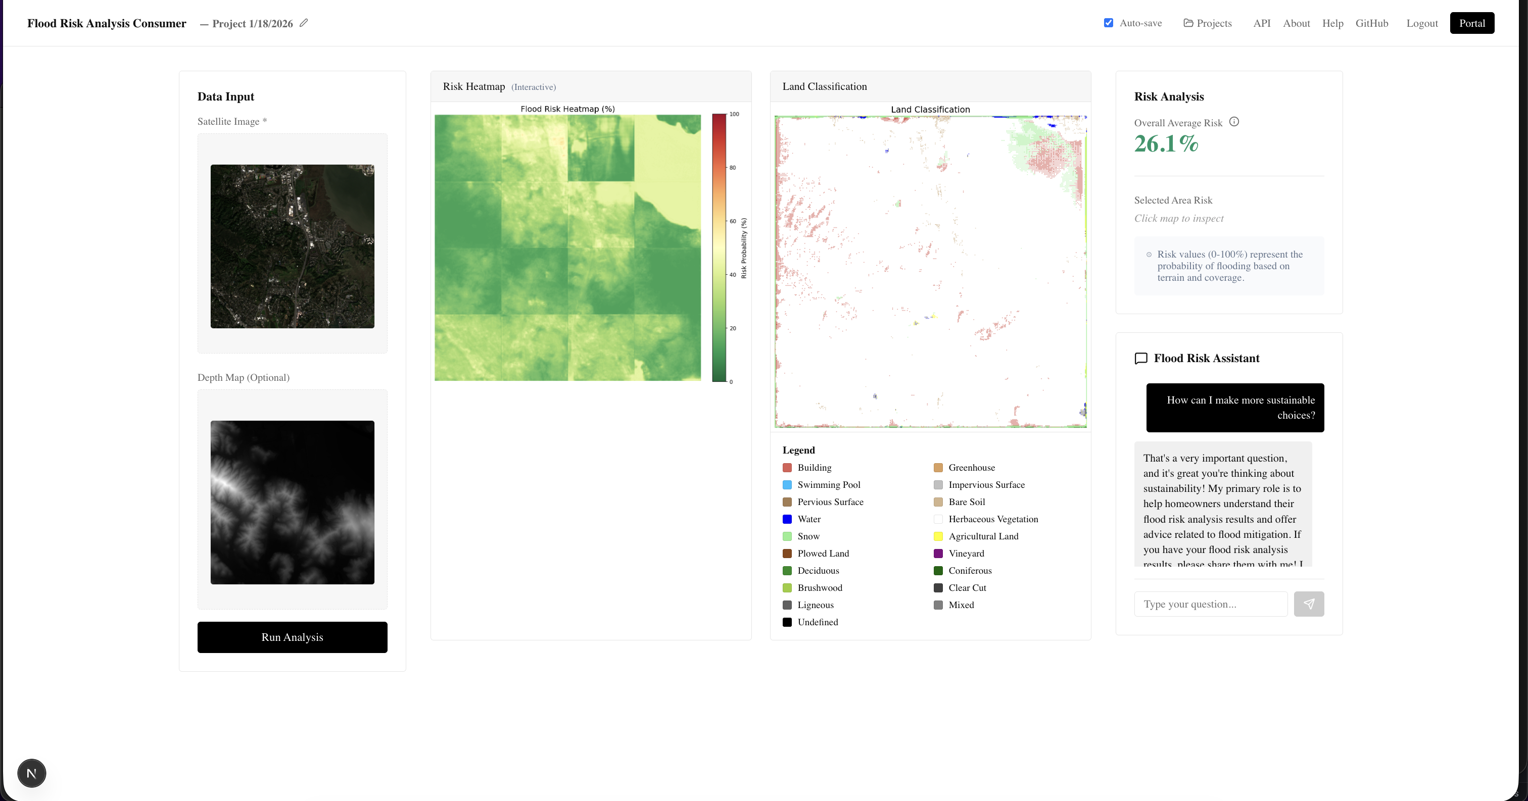Open the GitHub link
Screen dimensions: 1528x801
tap(1371, 23)
